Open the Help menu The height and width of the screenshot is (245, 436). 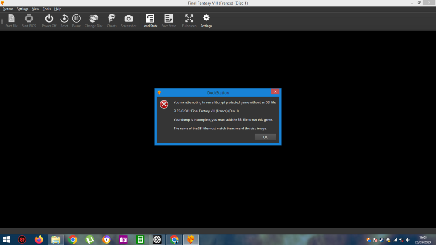58,9
